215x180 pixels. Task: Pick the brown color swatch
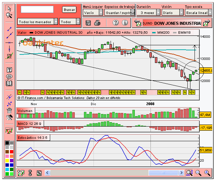pos(7,151)
